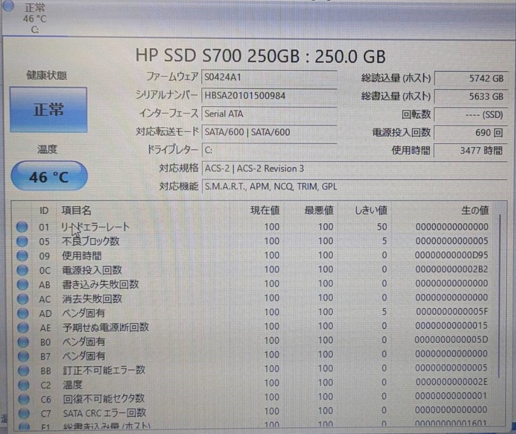Select the 電源投入回数 attribute row in list
Image resolution: width=516 pixels, height=434 pixels.
tap(253, 270)
